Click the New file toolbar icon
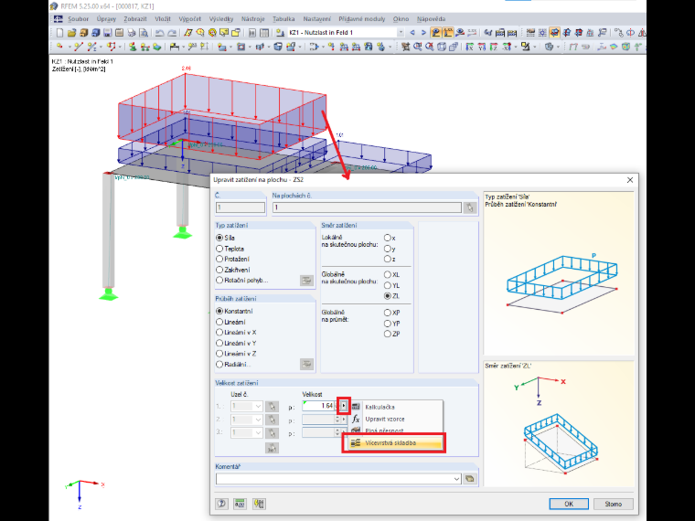Image resolution: width=695 pixels, height=521 pixels. (59, 32)
